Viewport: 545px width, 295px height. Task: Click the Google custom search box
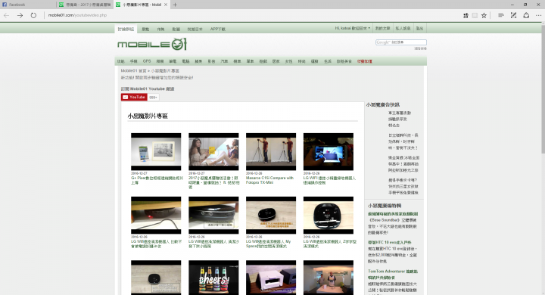400,42
